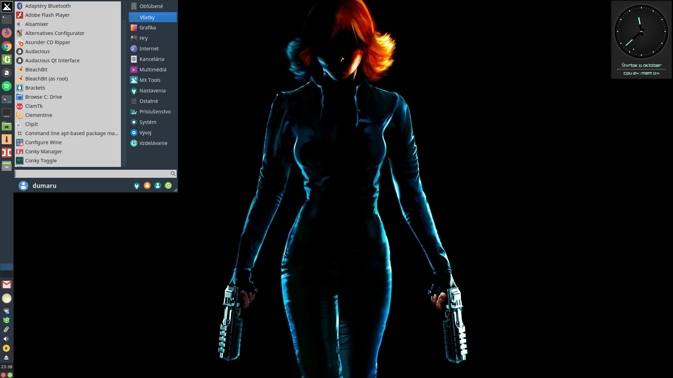Click the Spotify panel launcher
This screenshot has width=673, height=378.
(x=7, y=86)
